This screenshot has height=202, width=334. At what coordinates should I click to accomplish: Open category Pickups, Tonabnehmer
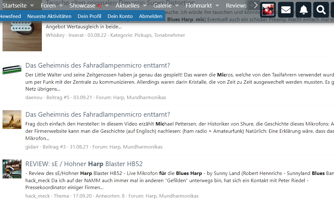160,35
